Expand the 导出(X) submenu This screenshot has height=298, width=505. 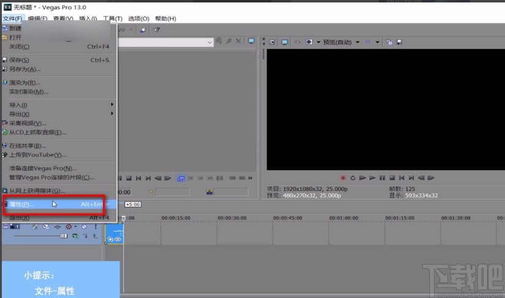coord(59,114)
